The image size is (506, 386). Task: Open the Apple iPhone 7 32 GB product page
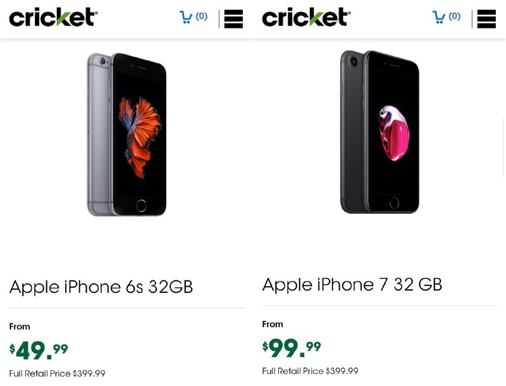[x=352, y=284]
